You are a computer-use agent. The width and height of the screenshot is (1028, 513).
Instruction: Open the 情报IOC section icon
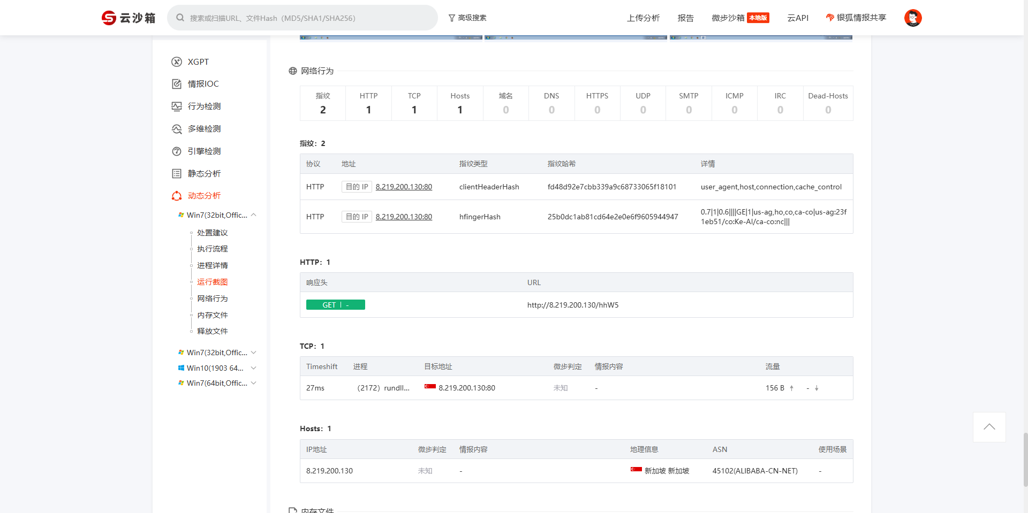coord(177,84)
